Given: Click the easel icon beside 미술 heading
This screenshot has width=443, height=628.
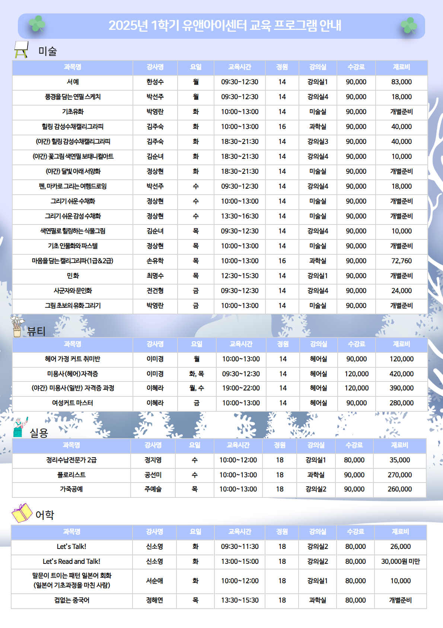Looking at the screenshot, I should tap(21, 50).
